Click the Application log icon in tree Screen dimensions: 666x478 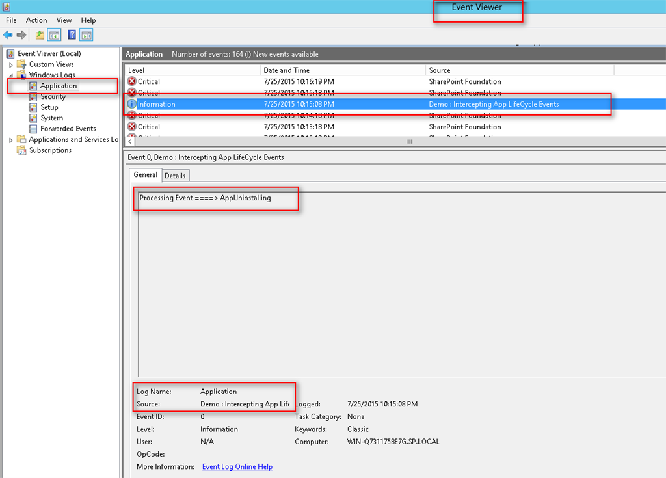pos(33,86)
